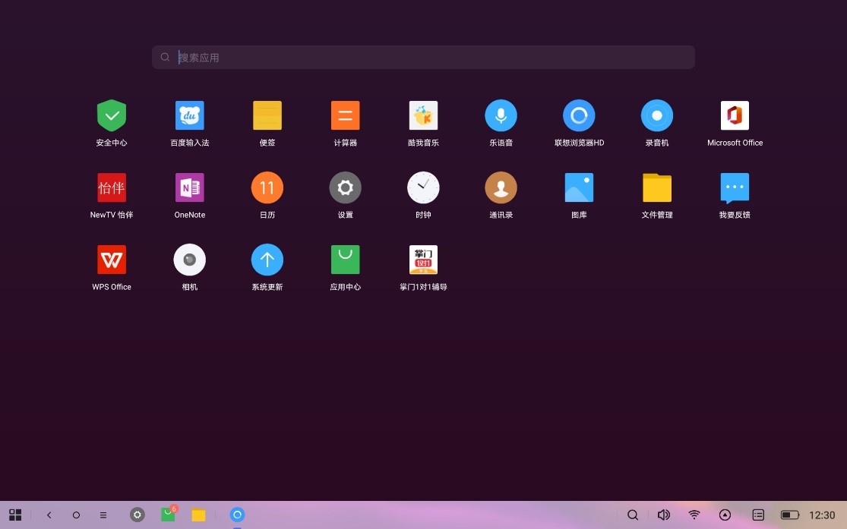Screen dimensions: 847x529
Task: Open 应用中心 from the app grid
Action: (x=345, y=260)
